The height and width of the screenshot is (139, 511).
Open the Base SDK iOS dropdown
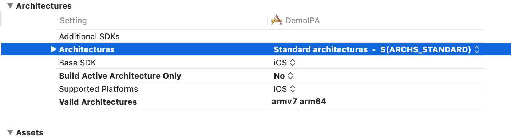pos(284,63)
